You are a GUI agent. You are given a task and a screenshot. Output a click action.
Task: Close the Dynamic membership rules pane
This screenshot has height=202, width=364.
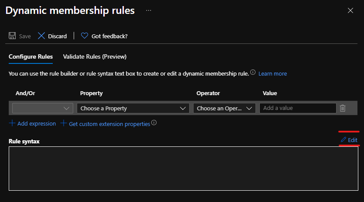(350, 10)
